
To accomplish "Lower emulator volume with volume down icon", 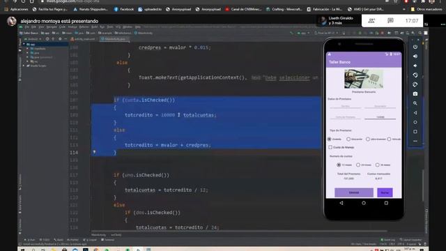I will tap(415, 66).
